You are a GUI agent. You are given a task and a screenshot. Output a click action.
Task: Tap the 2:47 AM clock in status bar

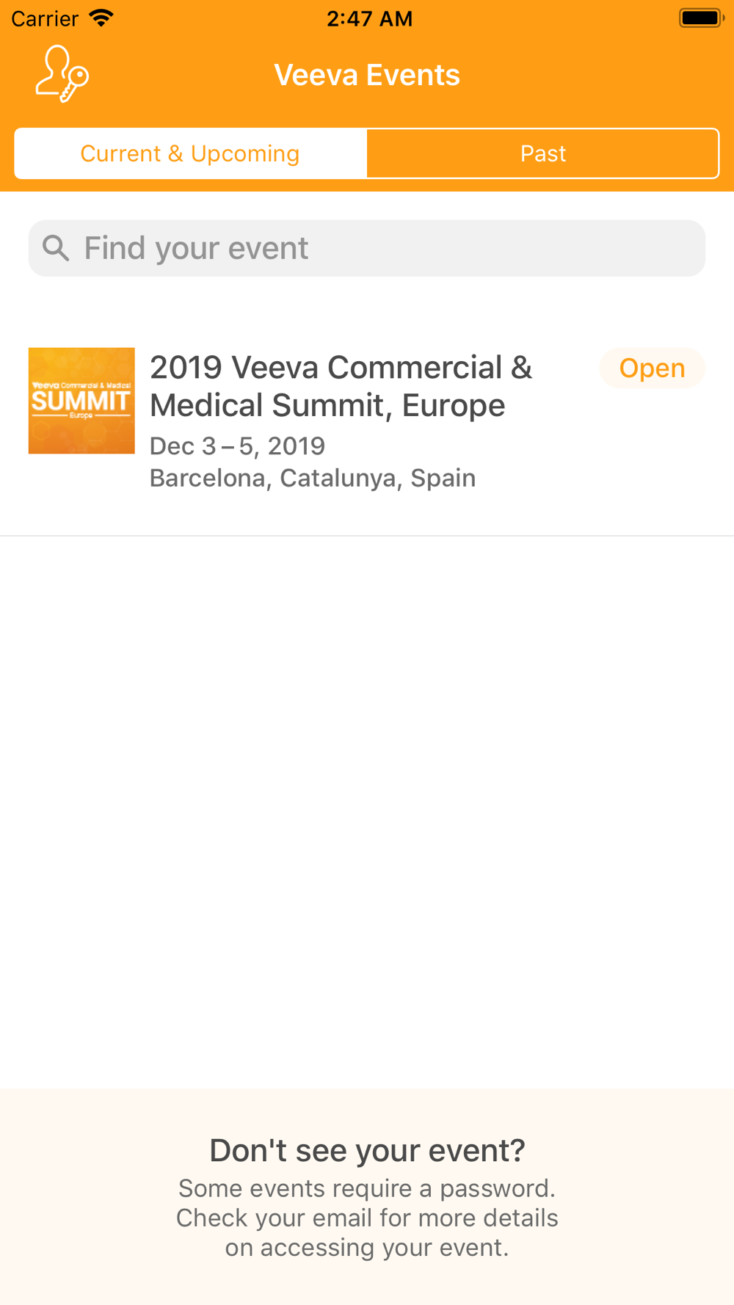pyautogui.click(x=369, y=18)
